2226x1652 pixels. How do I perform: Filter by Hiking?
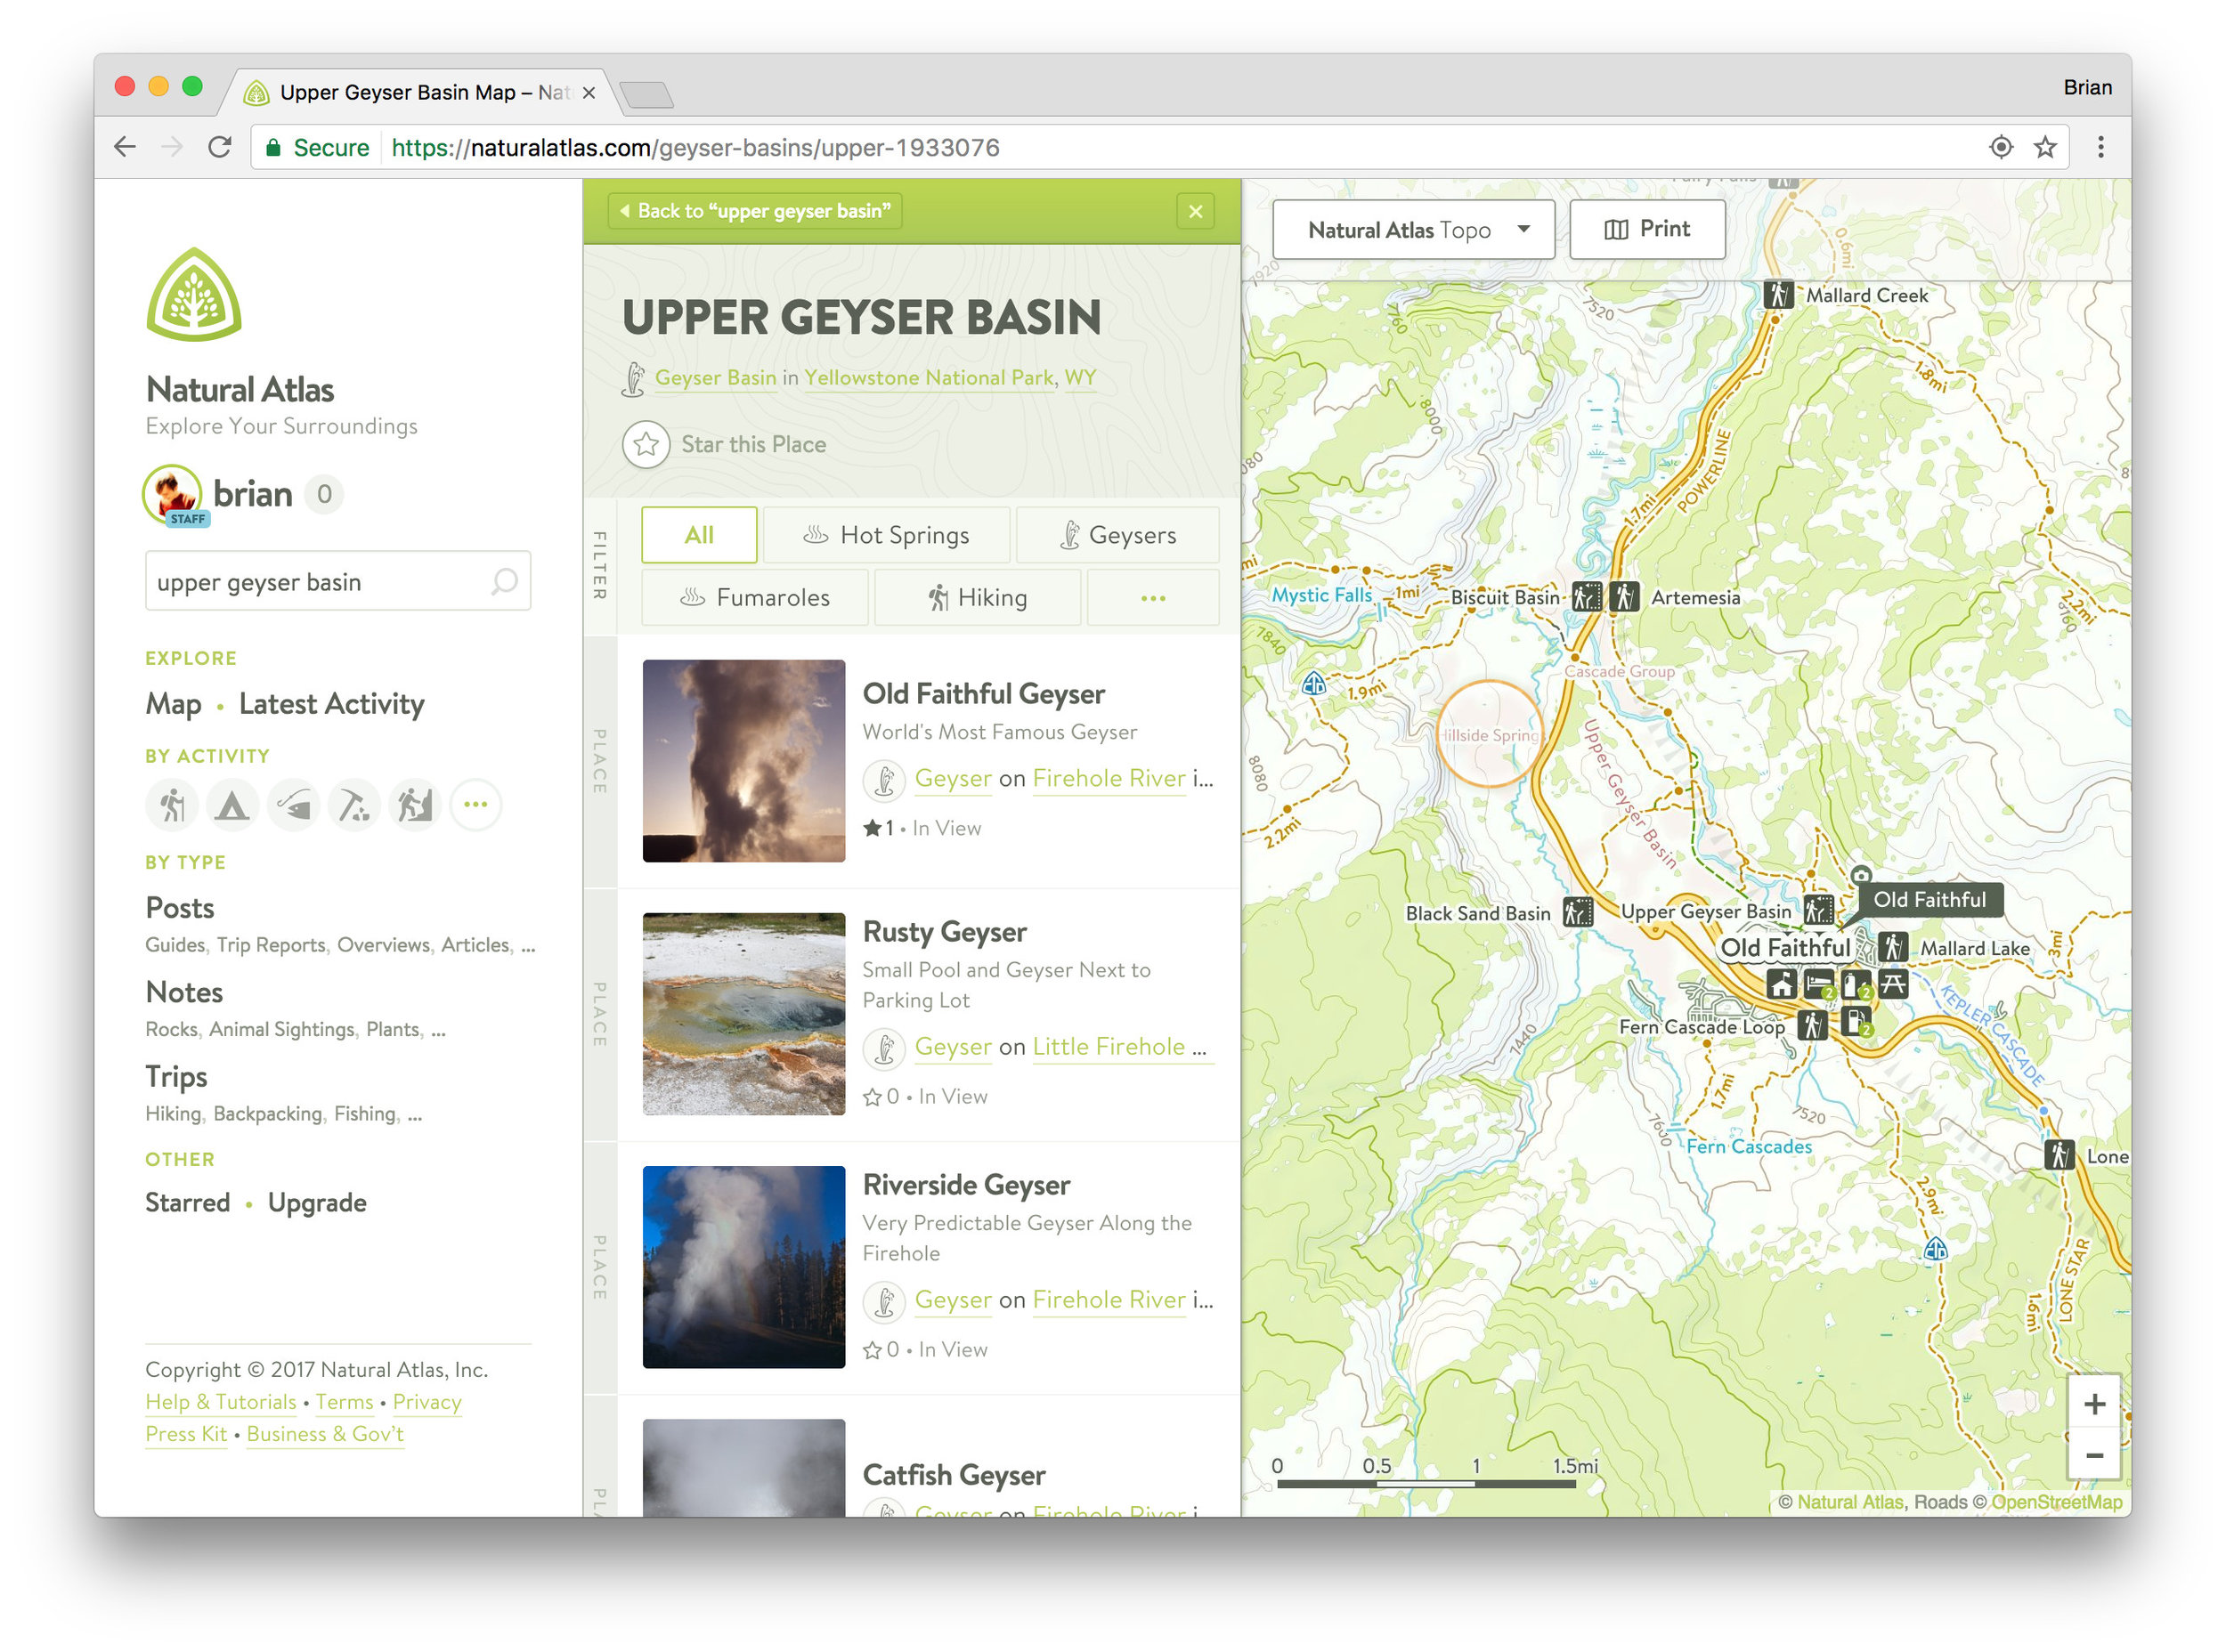tap(979, 598)
